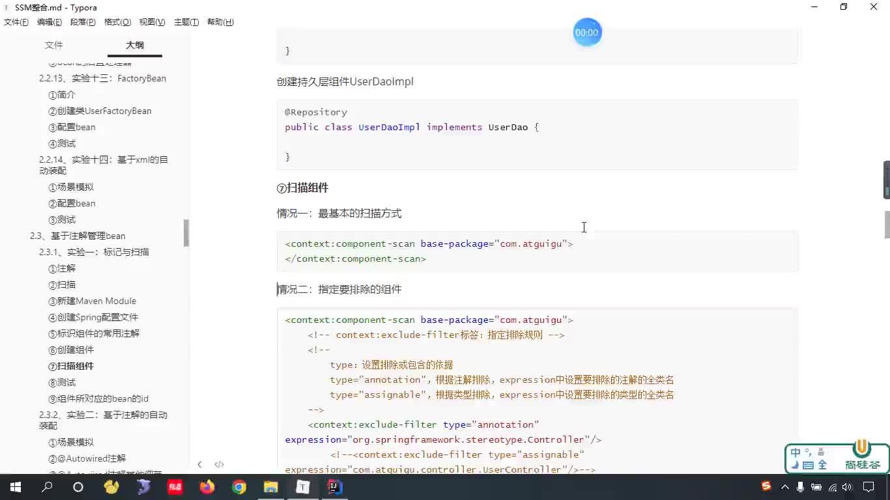The width and height of the screenshot is (890, 500).
Task: Jump to ⑧测试 outline item
Action: [x=62, y=382]
